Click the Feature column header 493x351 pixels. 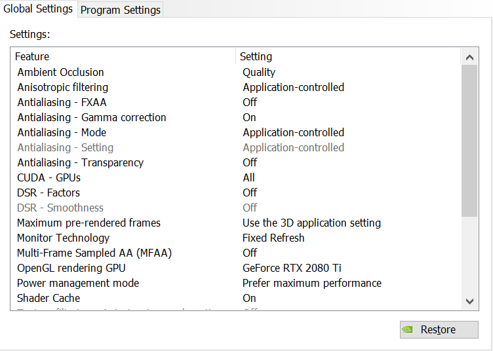tap(123, 56)
